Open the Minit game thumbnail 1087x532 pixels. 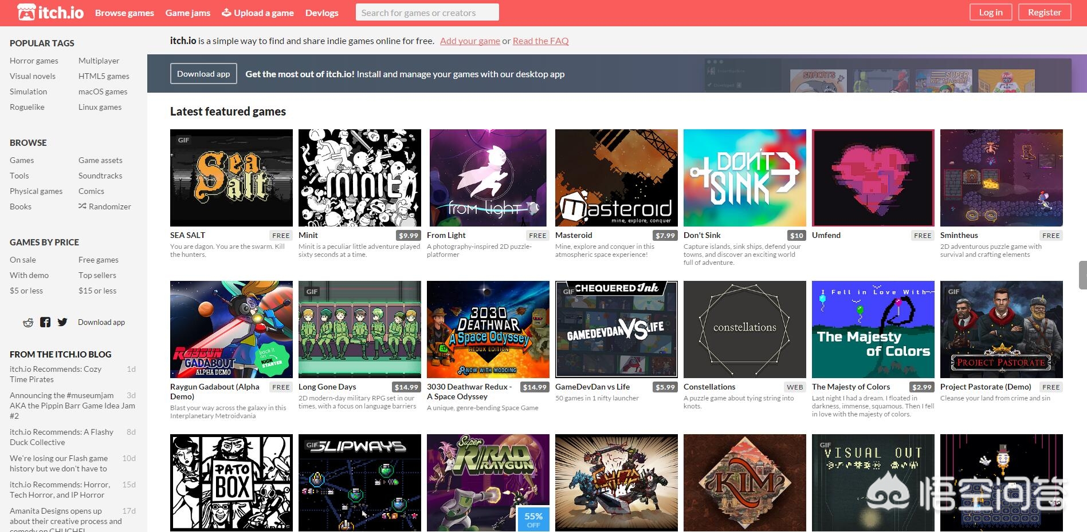(x=360, y=178)
